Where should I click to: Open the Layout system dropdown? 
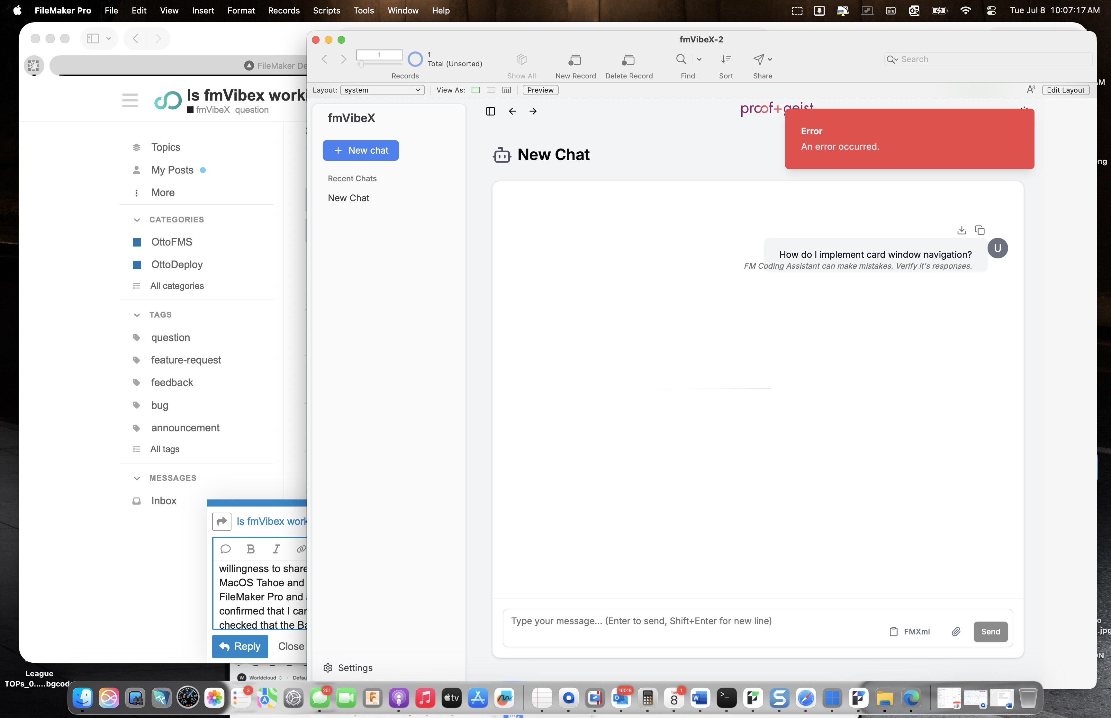pyautogui.click(x=382, y=90)
